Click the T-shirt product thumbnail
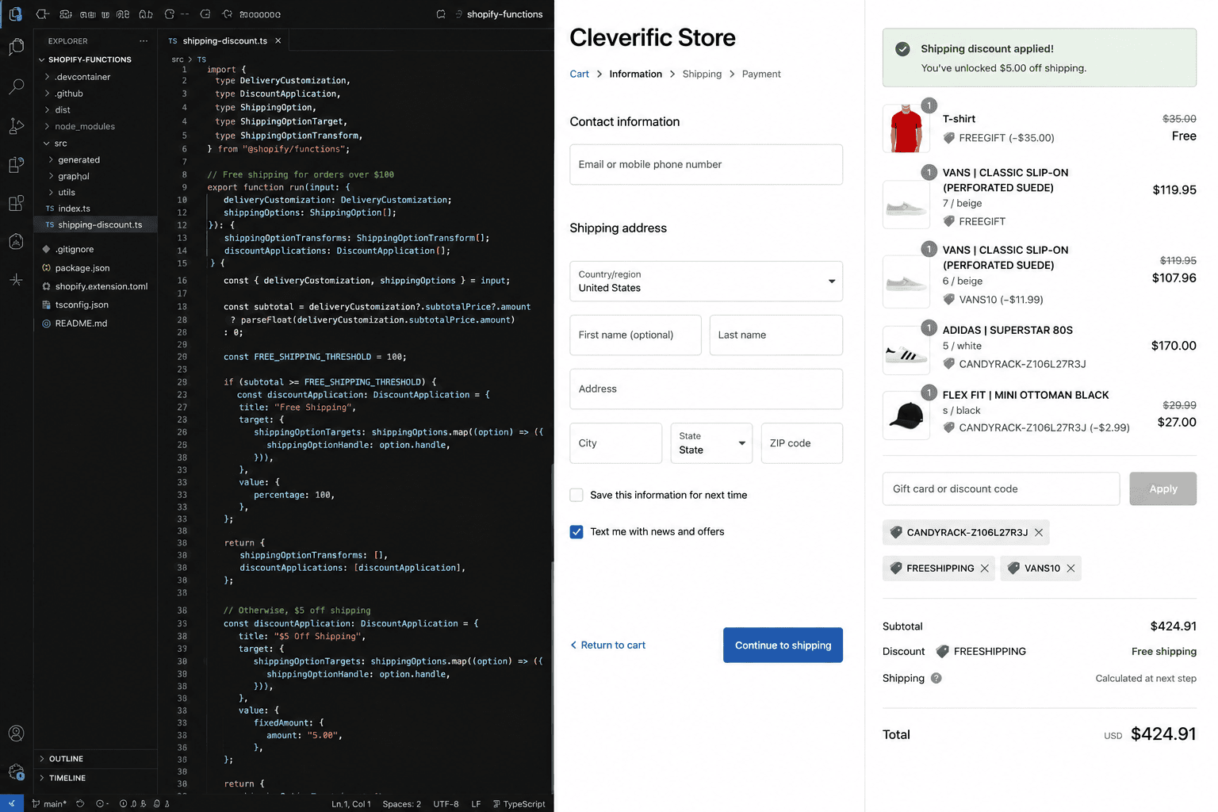Viewport: 1218px width, 812px height. coord(906,128)
